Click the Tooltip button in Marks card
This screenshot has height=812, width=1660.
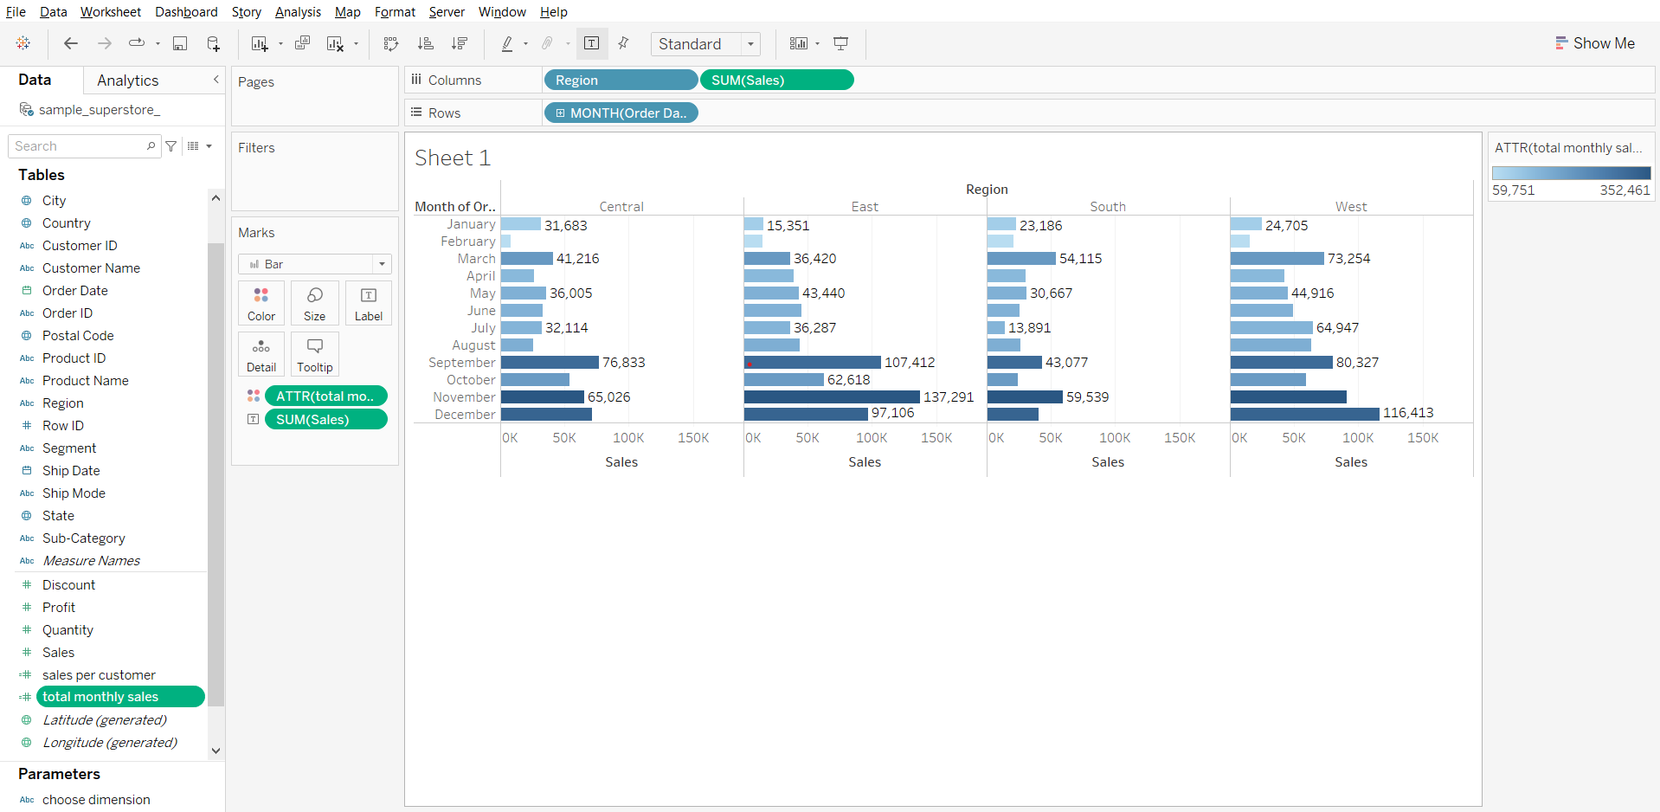315,354
